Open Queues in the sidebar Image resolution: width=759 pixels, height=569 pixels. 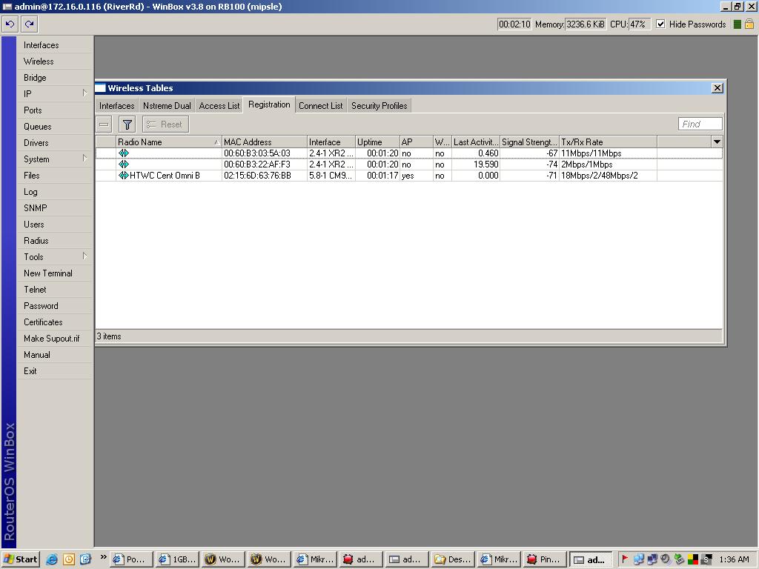[x=55, y=127]
